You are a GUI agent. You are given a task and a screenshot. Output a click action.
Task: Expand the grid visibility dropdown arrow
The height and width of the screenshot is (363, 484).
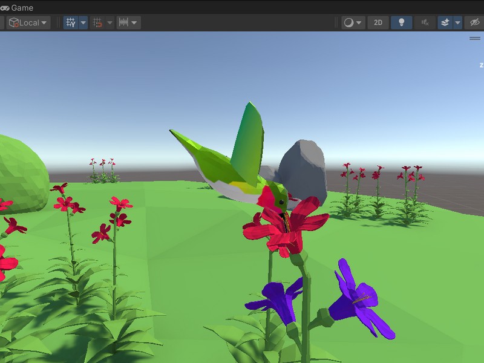pyautogui.click(x=83, y=22)
